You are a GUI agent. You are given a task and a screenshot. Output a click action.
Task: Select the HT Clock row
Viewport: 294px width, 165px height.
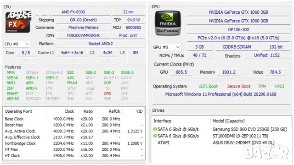(73, 156)
